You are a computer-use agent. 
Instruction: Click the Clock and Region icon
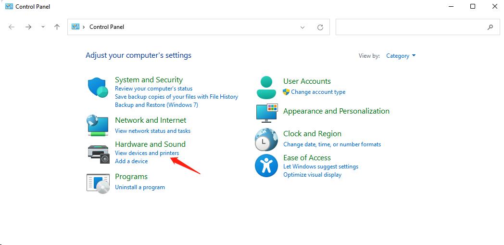(x=266, y=140)
